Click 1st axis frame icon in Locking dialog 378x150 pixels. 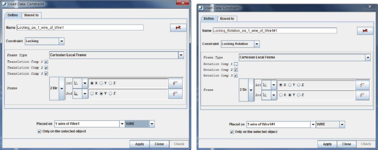coord(77,83)
